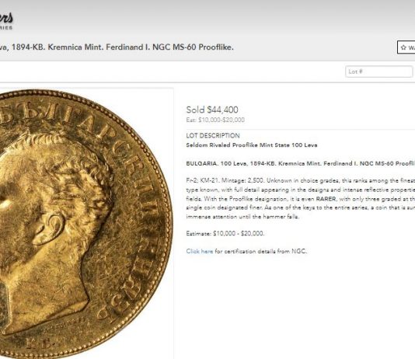Click the GALLERIES text under the logo
Screen dimensions: 415x359
(x=6, y=28)
